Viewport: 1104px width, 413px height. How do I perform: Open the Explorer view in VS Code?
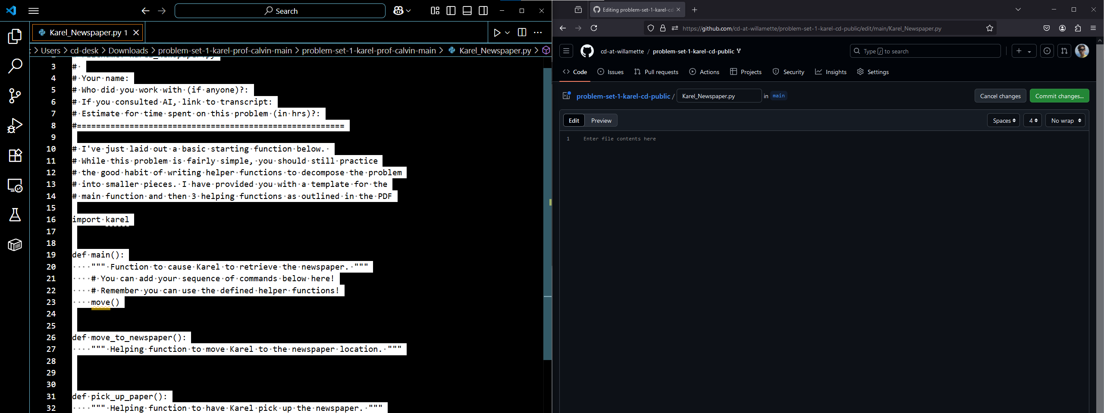[15, 37]
